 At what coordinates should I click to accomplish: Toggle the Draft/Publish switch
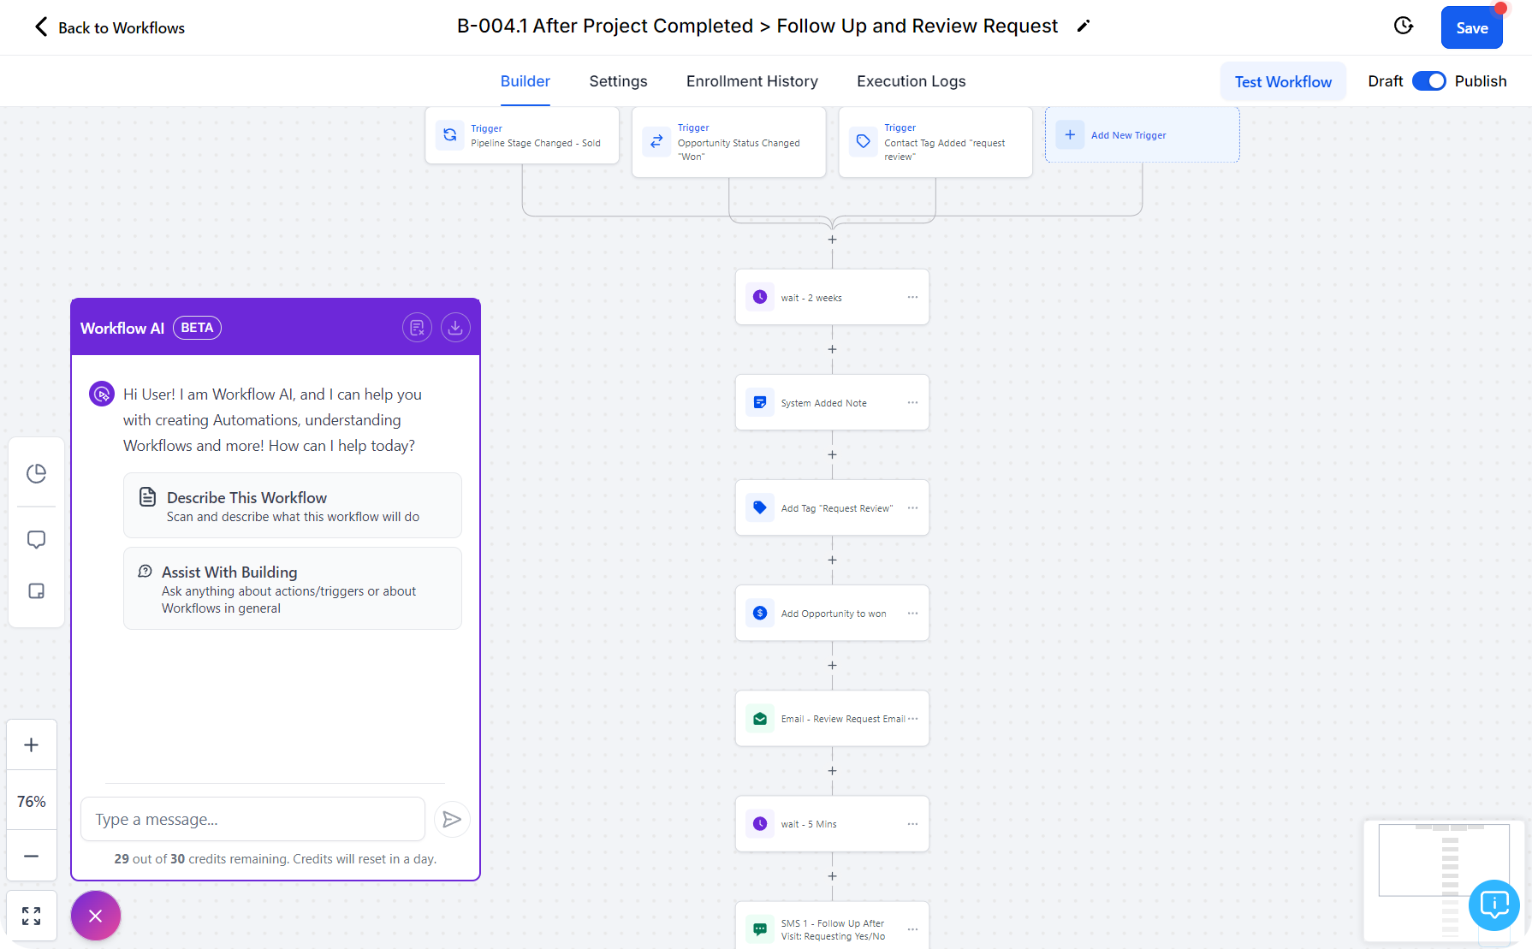(1428, 81)
